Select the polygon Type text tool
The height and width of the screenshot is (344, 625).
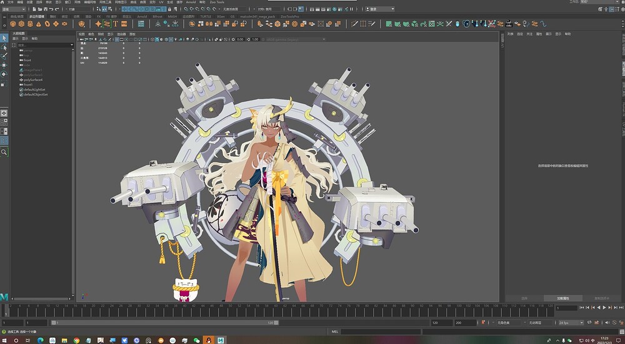(x=116, y=24)
